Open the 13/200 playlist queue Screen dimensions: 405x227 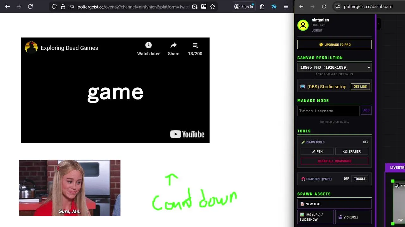click(x=195, y=49)
